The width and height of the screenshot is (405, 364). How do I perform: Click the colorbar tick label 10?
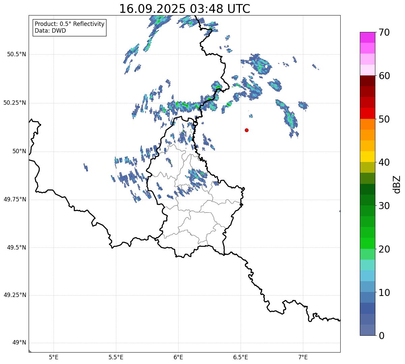pyautogui.click(x=384, y=292)
